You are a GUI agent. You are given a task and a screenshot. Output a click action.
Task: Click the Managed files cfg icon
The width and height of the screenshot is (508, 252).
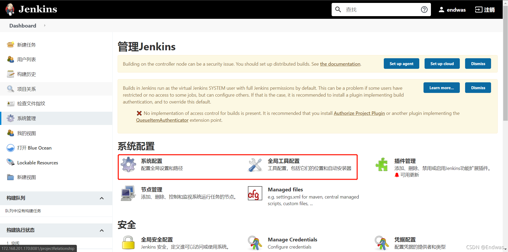[255, 193]
